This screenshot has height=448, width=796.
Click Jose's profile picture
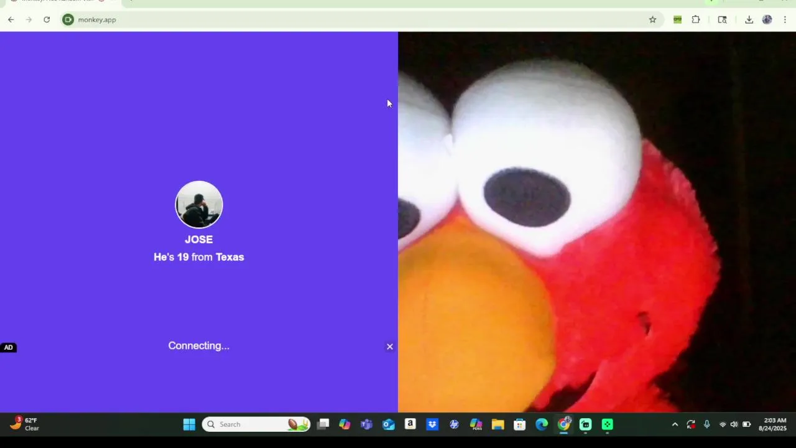(x=199, y=205)
